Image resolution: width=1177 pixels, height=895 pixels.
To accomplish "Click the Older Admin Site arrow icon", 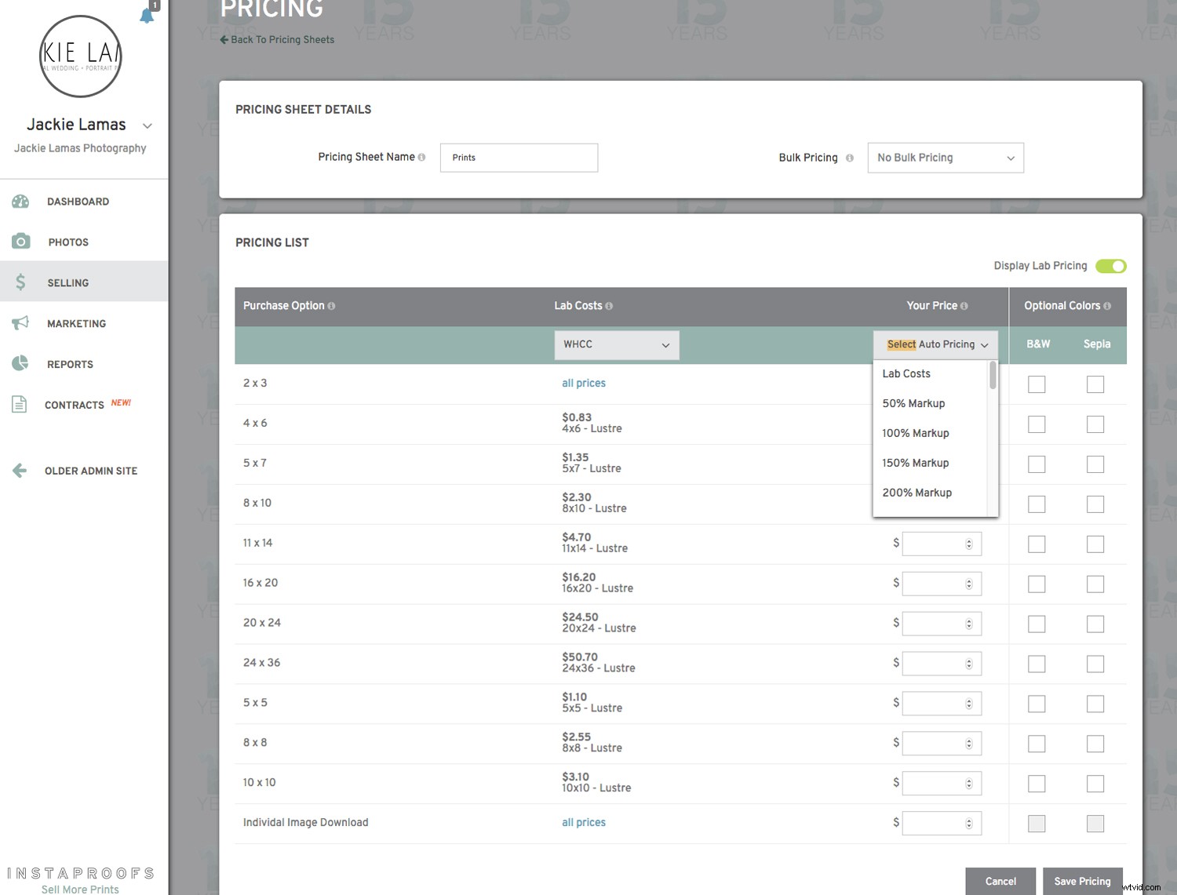I will [20, 471].
